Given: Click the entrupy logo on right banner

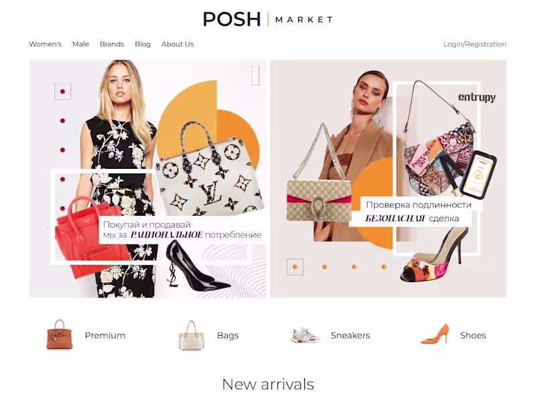Looking at the screenshot, I should click(x=477, y=97).
